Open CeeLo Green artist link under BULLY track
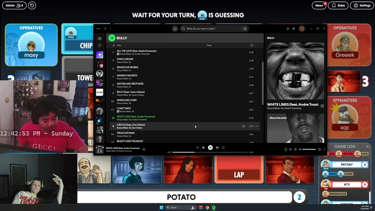 138,95
